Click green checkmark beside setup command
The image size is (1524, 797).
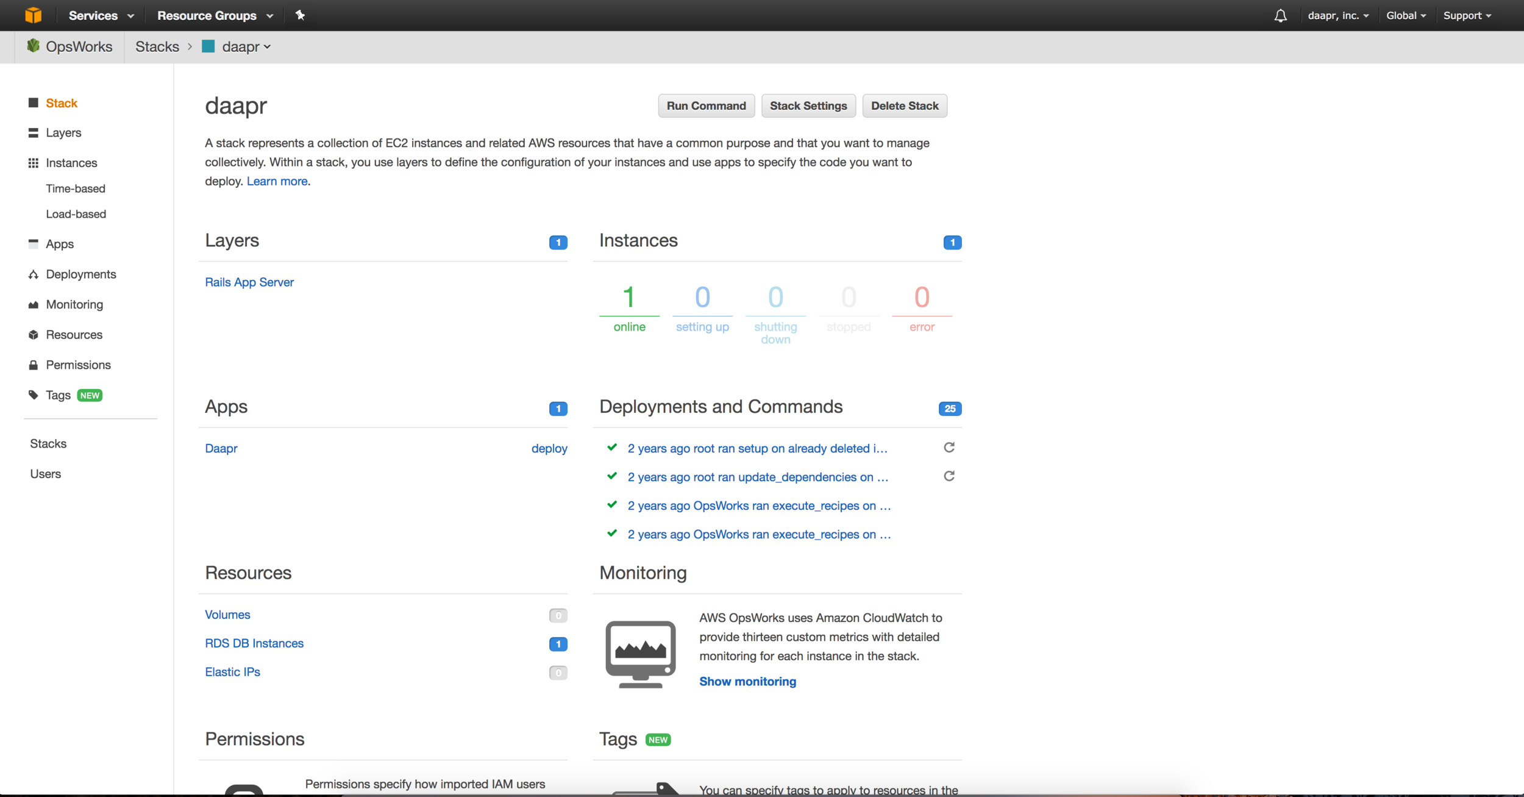coord(612,447)
